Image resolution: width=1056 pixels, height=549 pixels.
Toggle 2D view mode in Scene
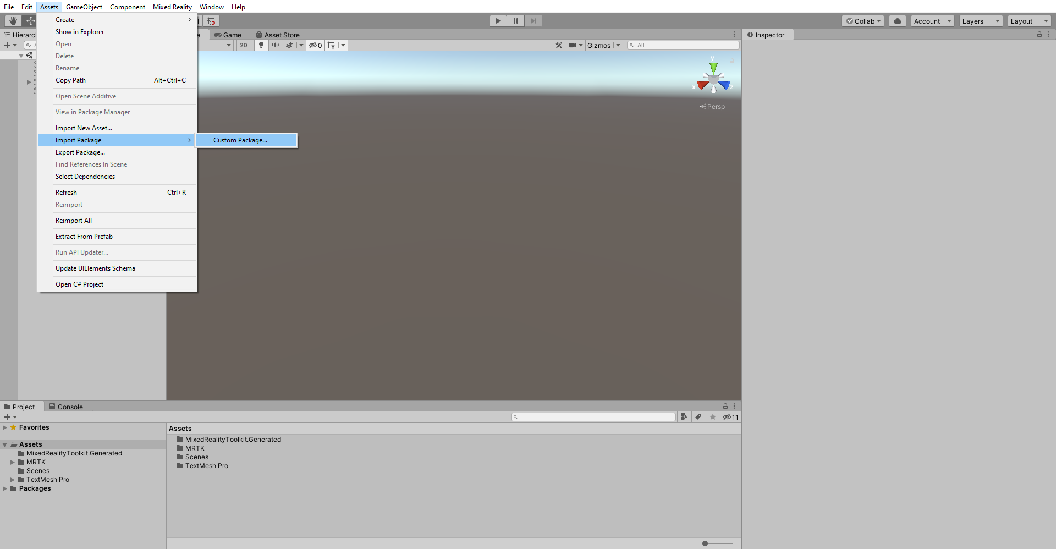244,45
